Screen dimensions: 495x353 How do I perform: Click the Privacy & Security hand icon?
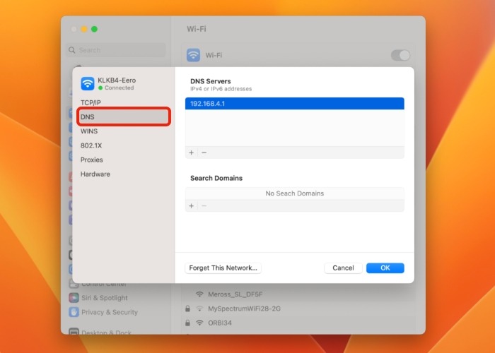(x=74, y=312)
